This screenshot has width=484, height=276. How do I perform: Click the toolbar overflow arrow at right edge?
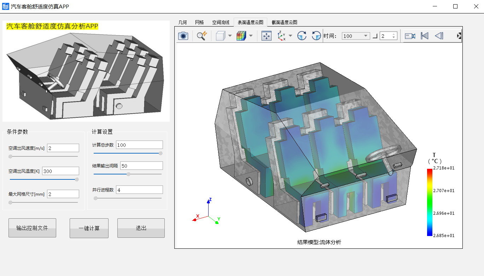[x=459, y=36]
